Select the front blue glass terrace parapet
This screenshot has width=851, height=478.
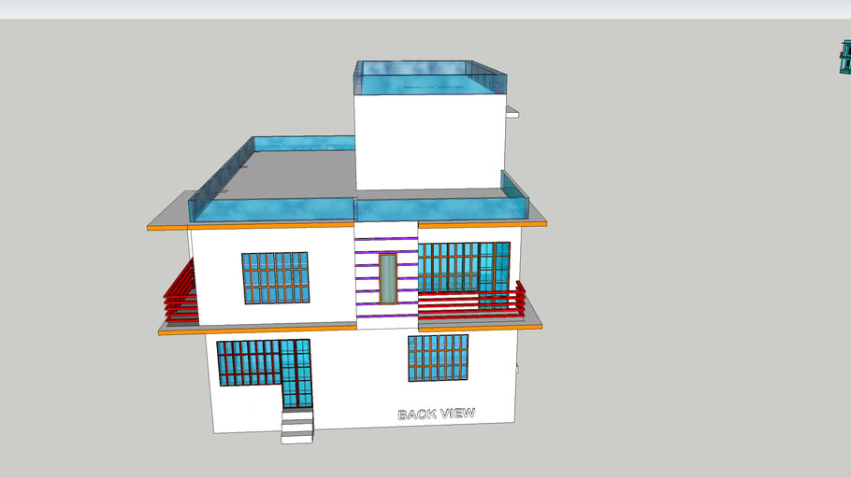(x=271, y=210)
